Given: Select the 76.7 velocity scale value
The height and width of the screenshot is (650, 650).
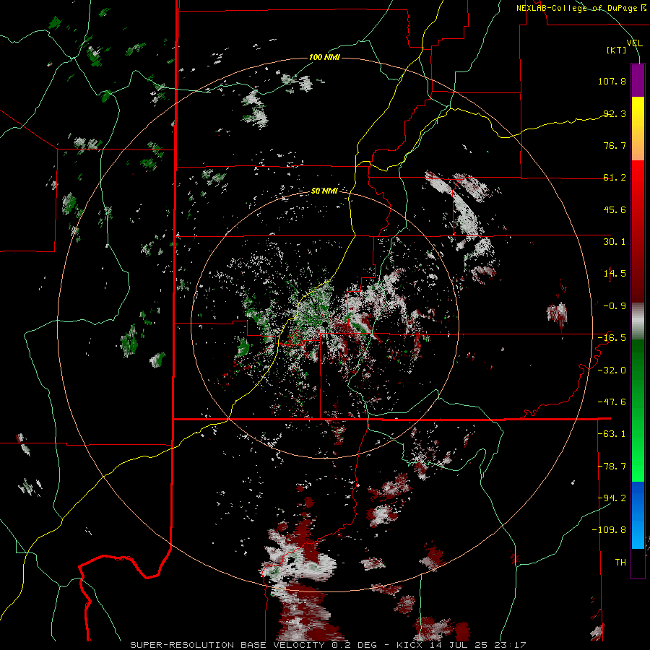Looking at the screenshot, I should (x=615, y=145).
